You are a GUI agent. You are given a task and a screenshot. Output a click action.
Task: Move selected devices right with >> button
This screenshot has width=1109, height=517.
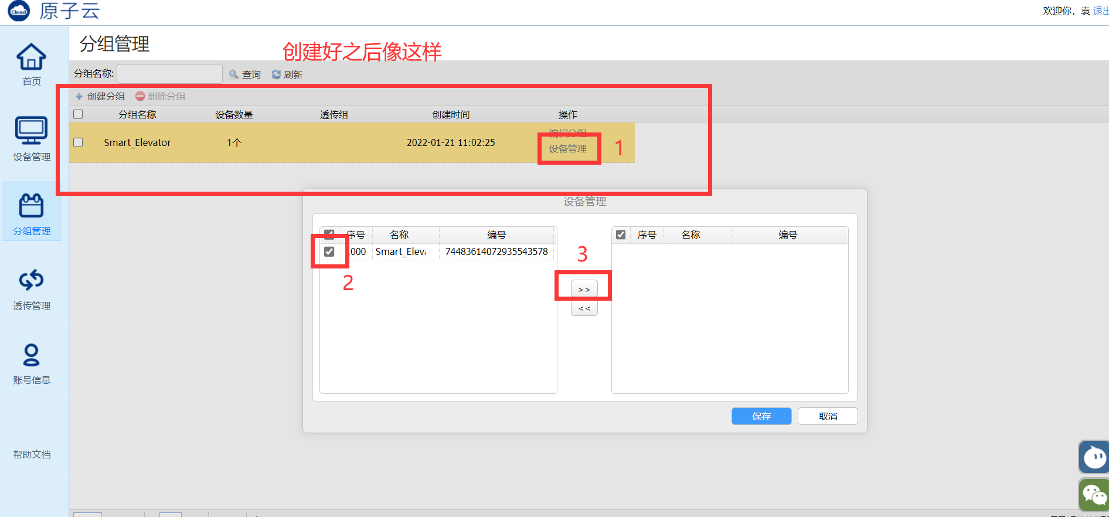coord(584,289)
